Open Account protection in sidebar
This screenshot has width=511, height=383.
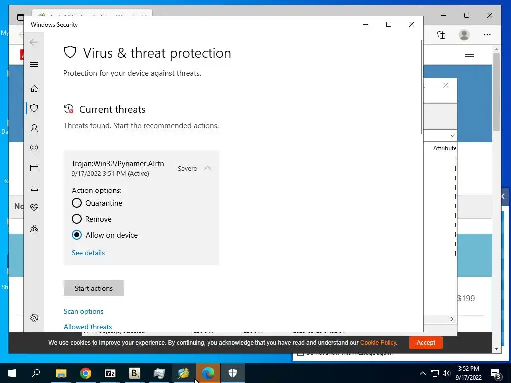coord(34,128)
